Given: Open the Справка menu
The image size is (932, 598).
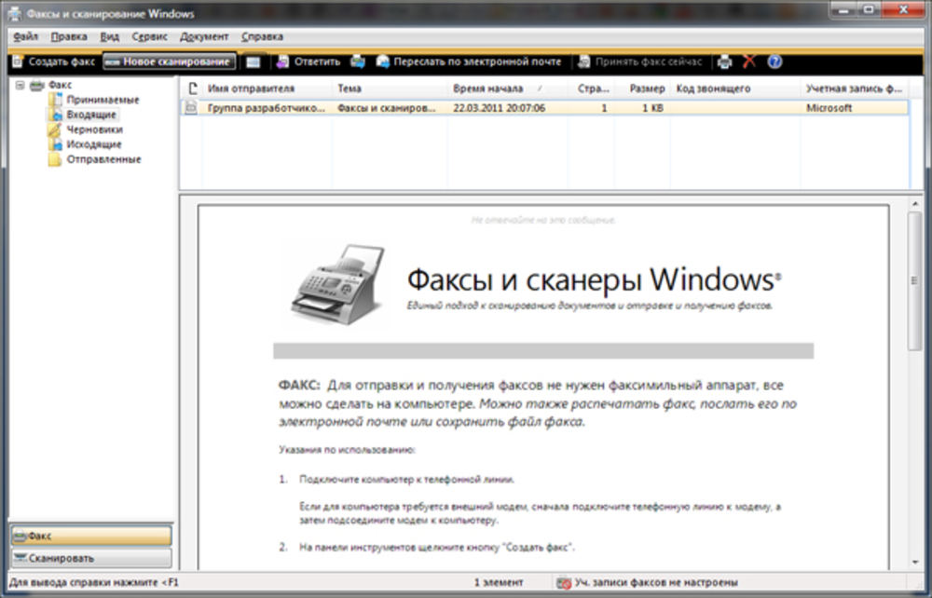Looking at the screenshot, I should click(262, 37).
